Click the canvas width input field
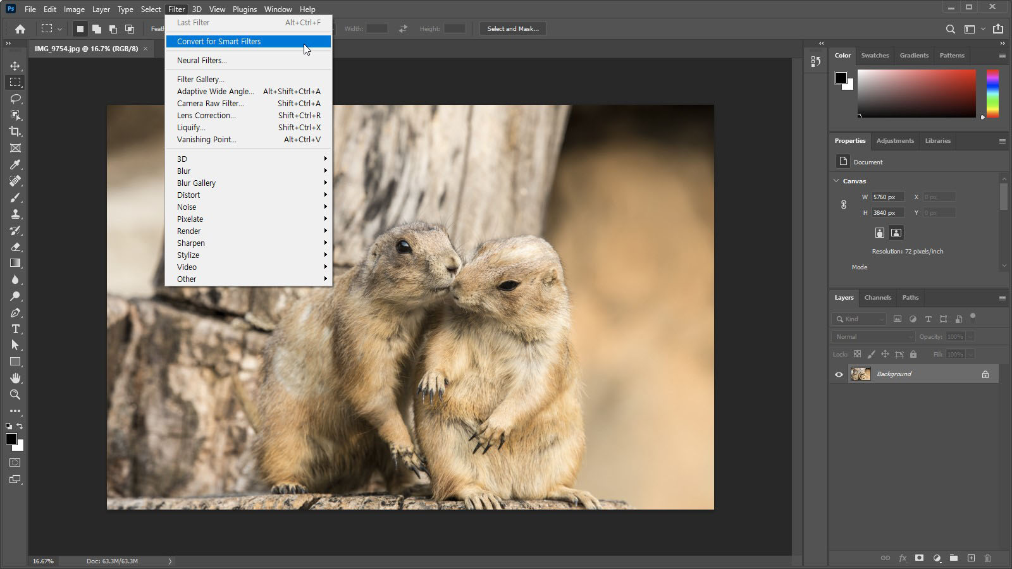Image resolution: width=1012 pixels, height=569 pixels. click(x=887, y=197)
